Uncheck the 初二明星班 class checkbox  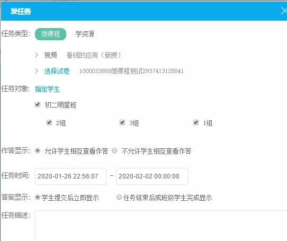pos(38,104)
